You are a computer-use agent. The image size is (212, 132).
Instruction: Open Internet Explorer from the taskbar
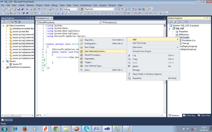pyautogui.click(x=15, y=129)
